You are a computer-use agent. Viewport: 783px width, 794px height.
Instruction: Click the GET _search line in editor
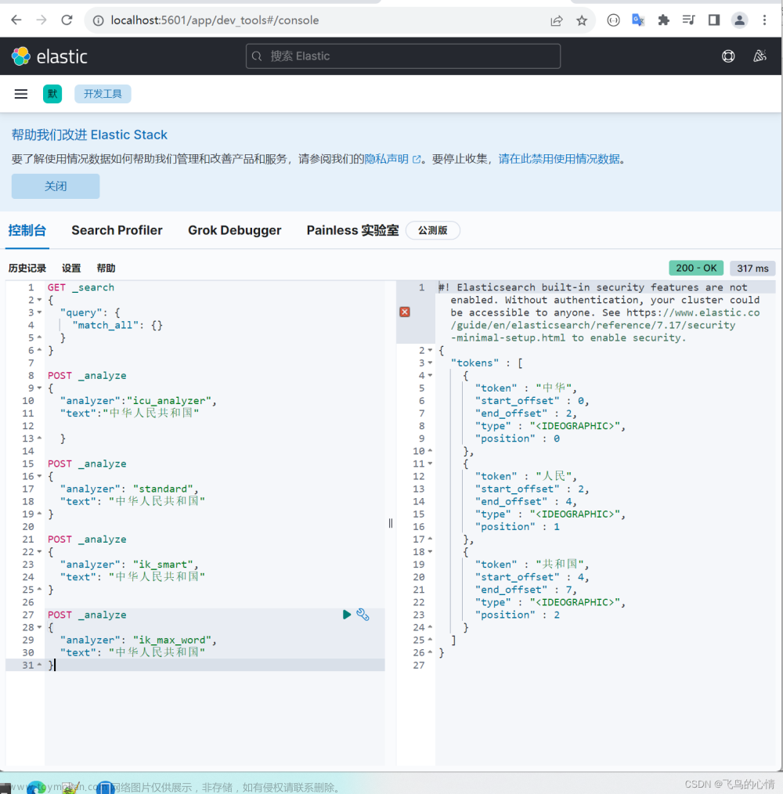(x=81, y=287)
